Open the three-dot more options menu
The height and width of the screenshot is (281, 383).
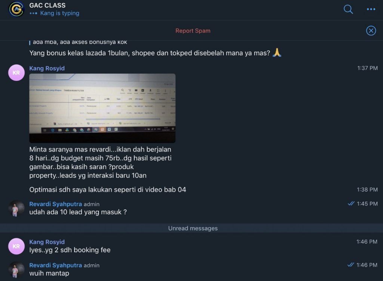[371, 9]
